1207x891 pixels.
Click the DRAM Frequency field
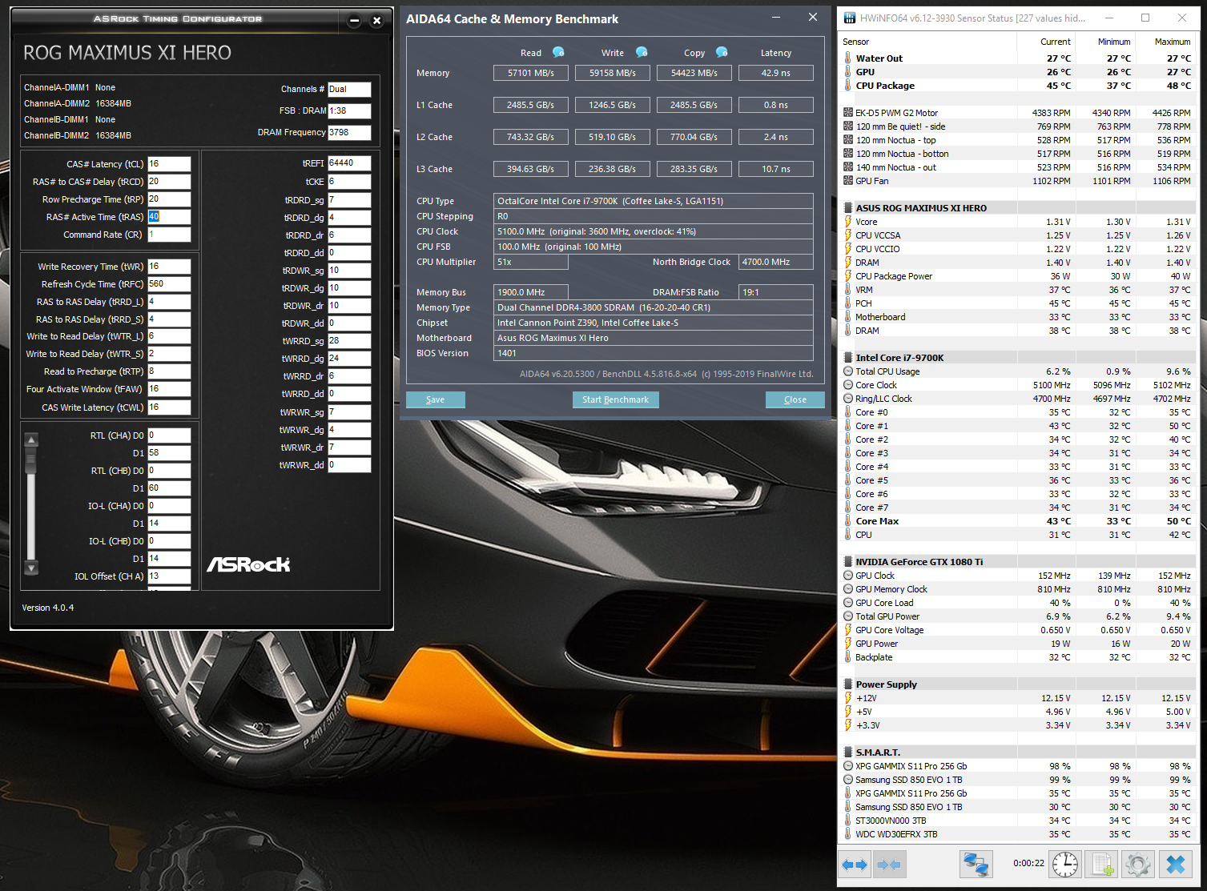point(349,132)
